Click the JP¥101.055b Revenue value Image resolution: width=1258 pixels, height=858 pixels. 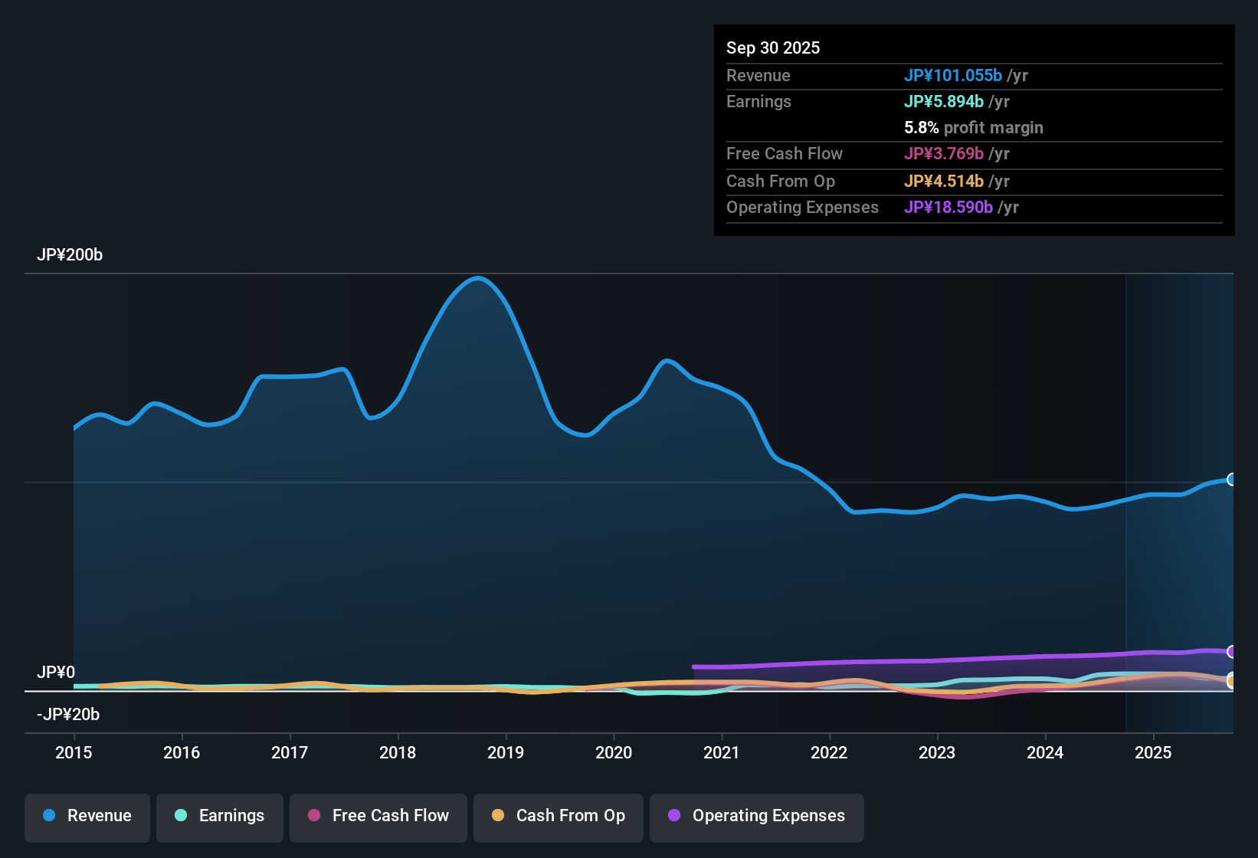click(954, 75)
